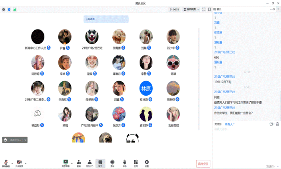Raise hand using the hand icon
281x169 pixels.
tap(125, 163)
